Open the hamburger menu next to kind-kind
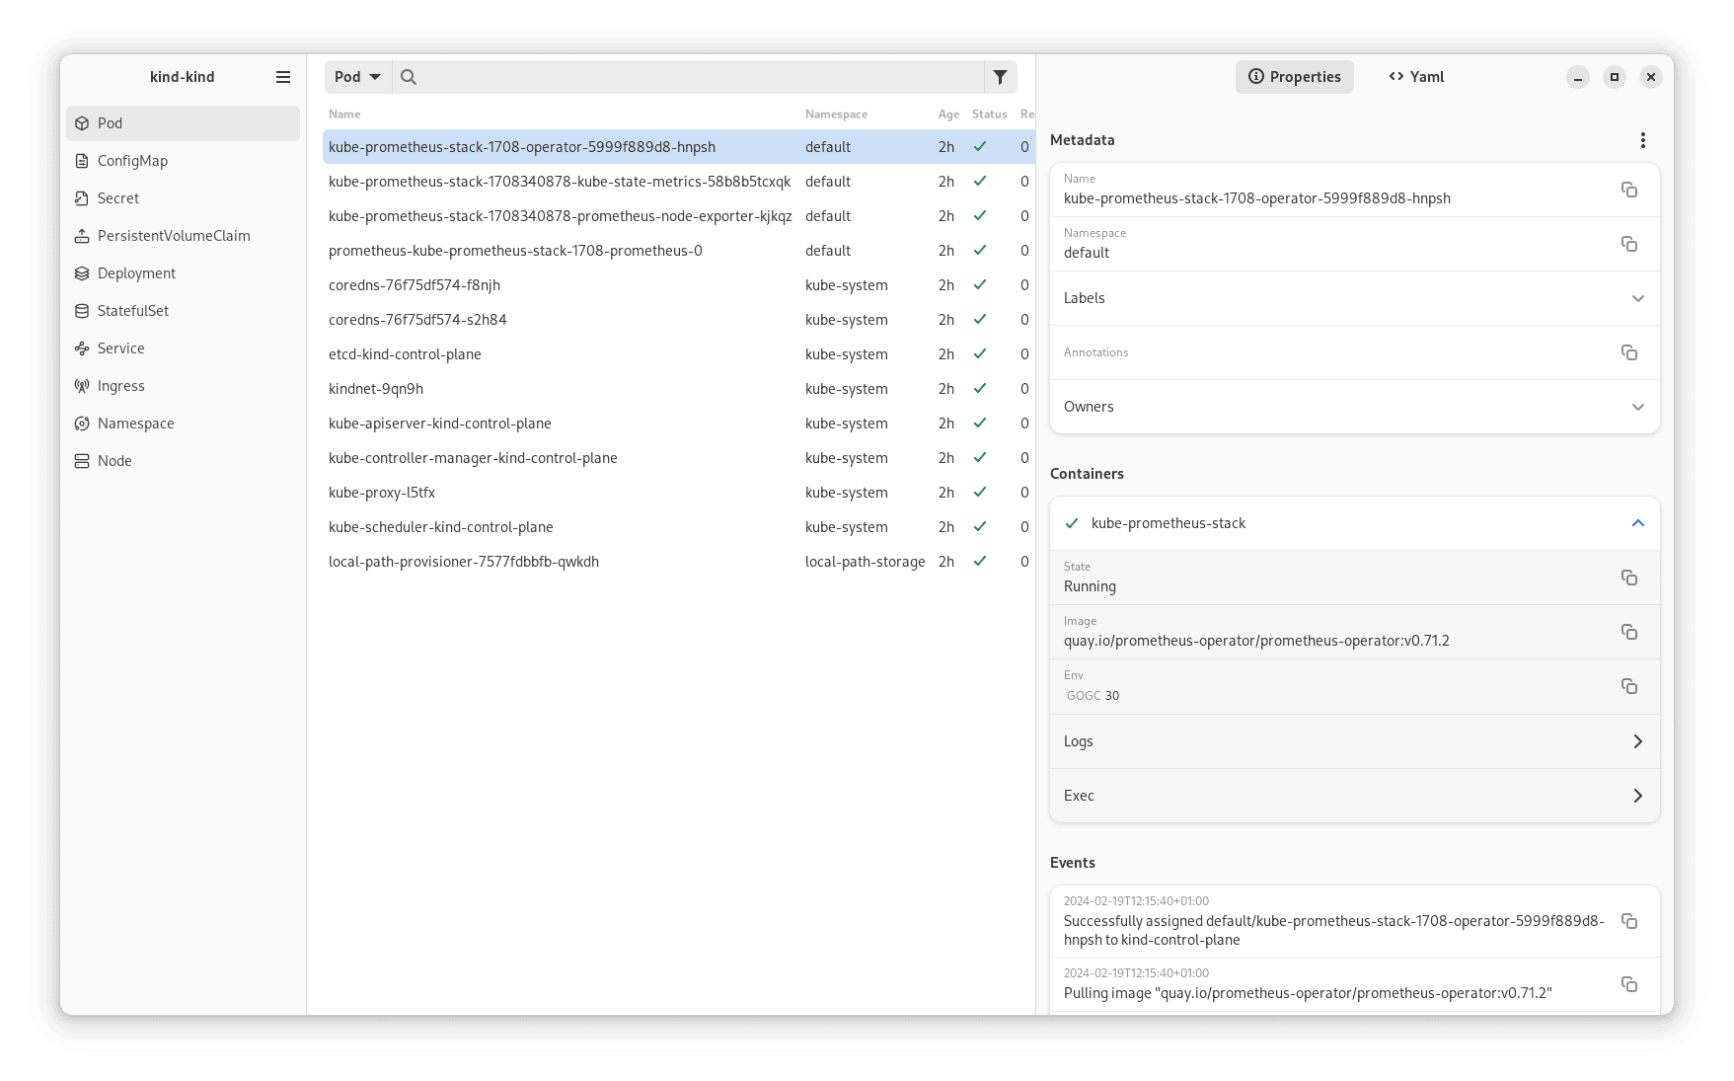This screenshot has width=1734, height=1081. (283, 76)
